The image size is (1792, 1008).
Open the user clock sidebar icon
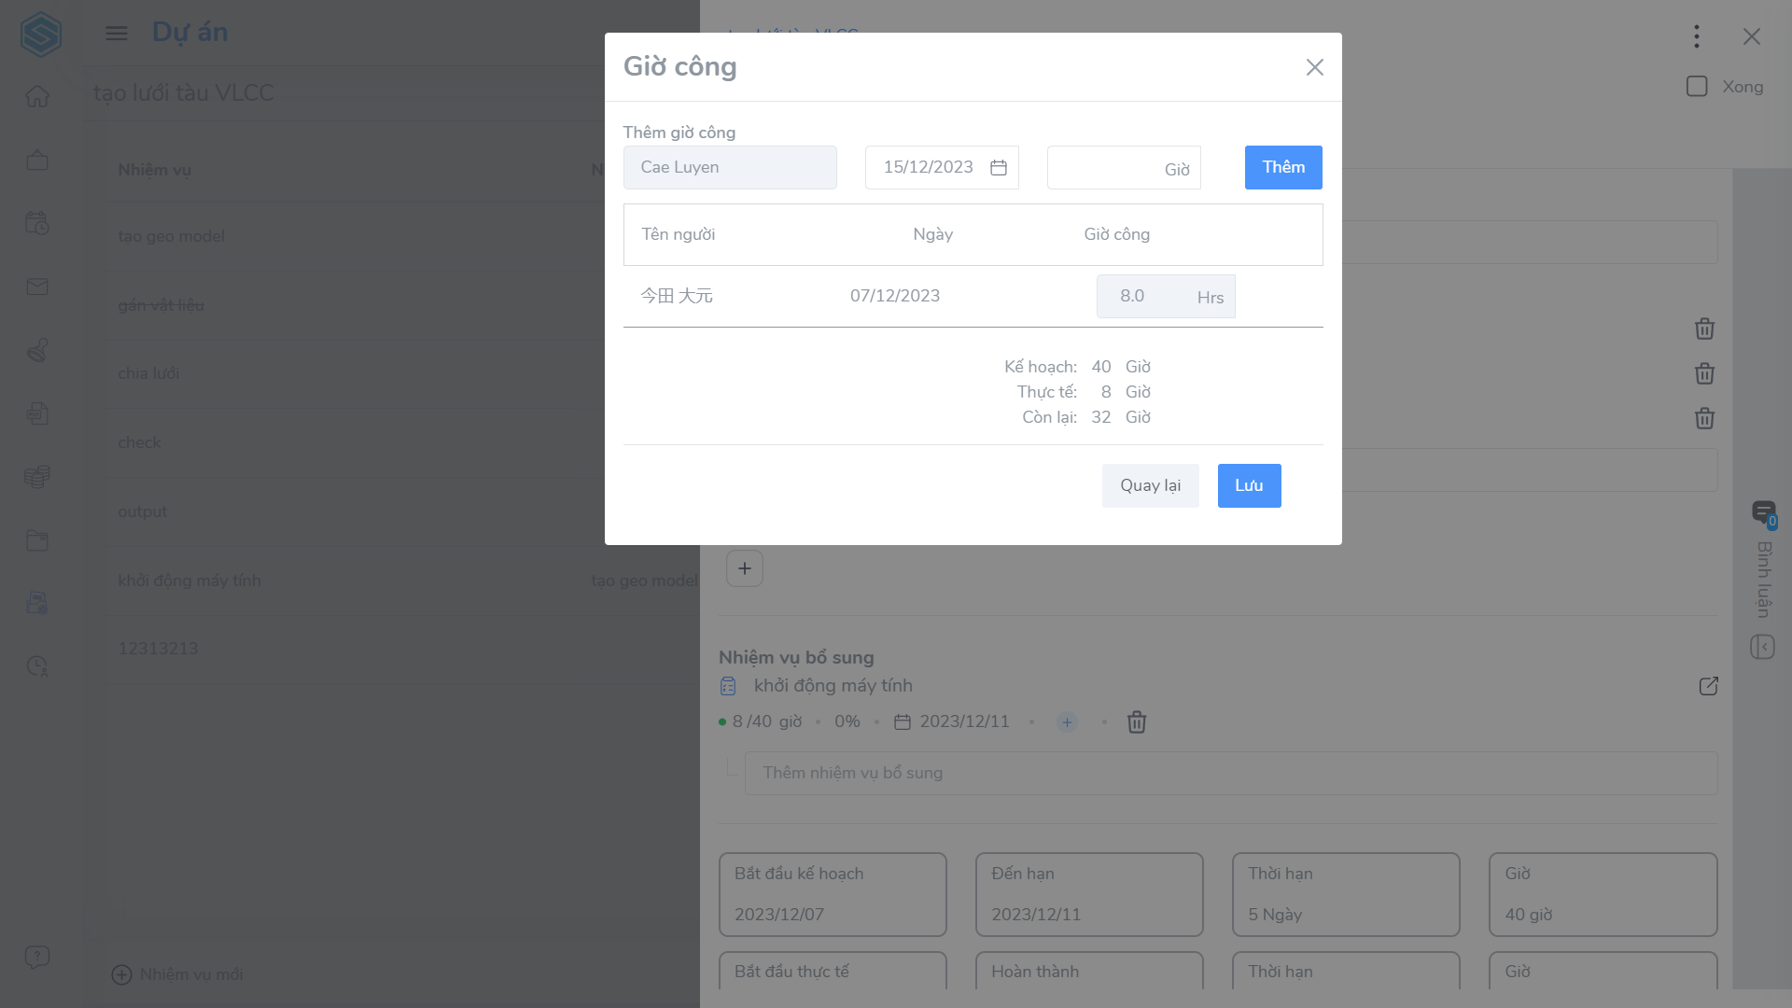coord(37,666)
